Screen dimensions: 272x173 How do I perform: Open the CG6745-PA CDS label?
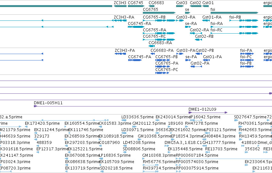[140, 57]
